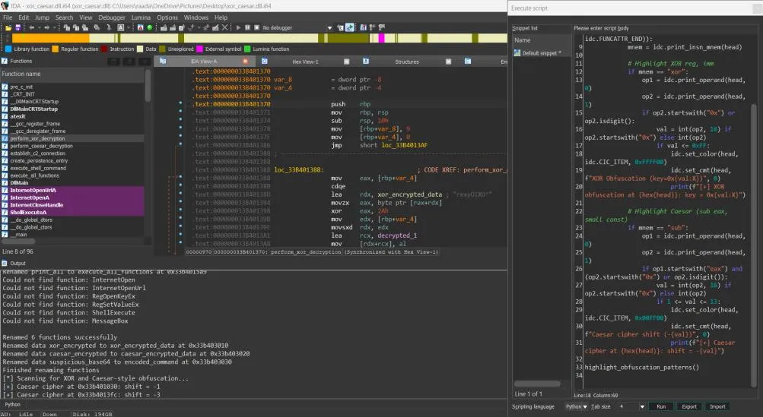Click the 'Function name' column header

click(x=72, y=74)
